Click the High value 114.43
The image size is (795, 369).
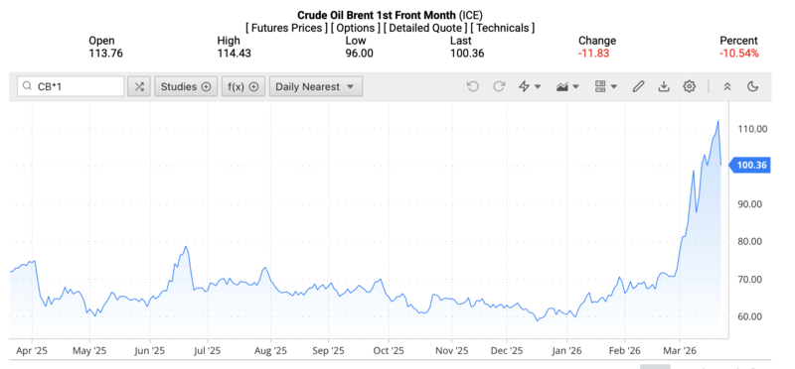click(x=235, y=54)
